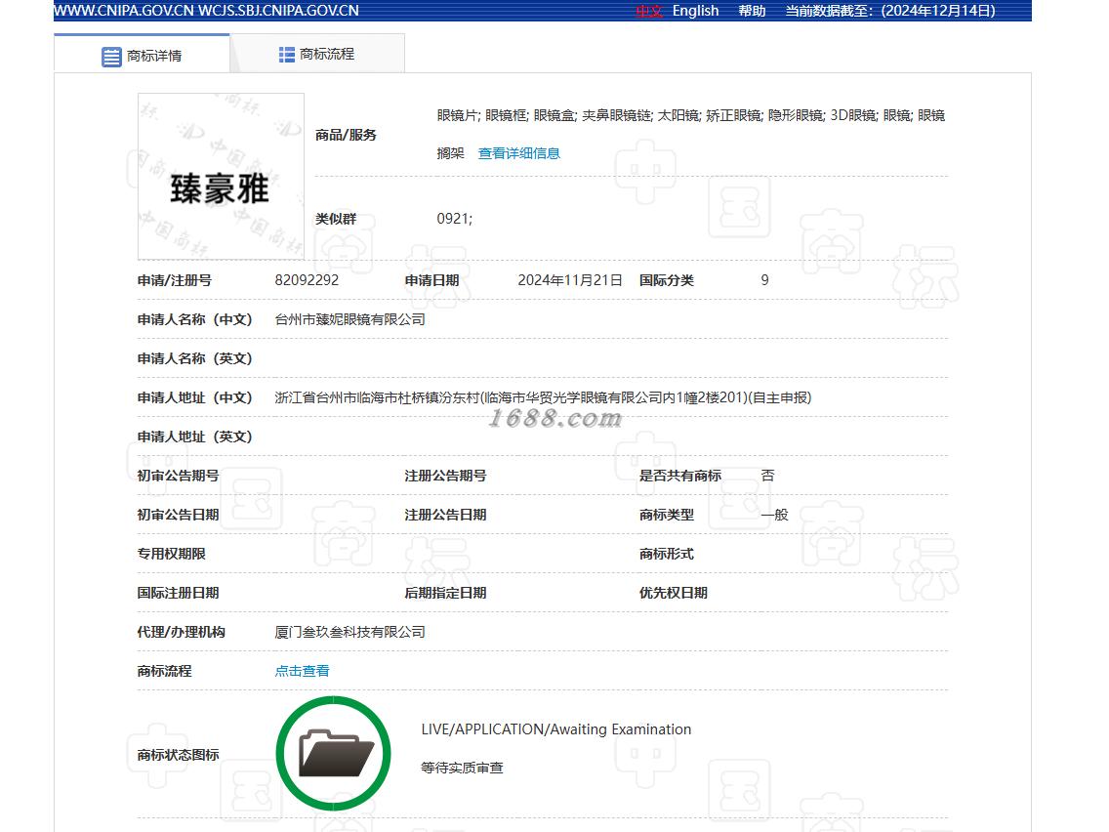Click the 申请/注册号 label

pos(175,280)
